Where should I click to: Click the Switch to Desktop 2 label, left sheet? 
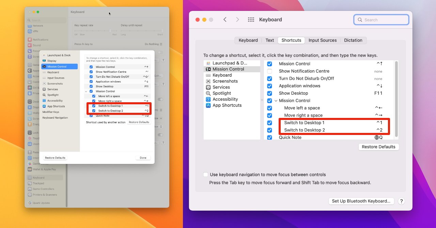(x=111, y=111)
